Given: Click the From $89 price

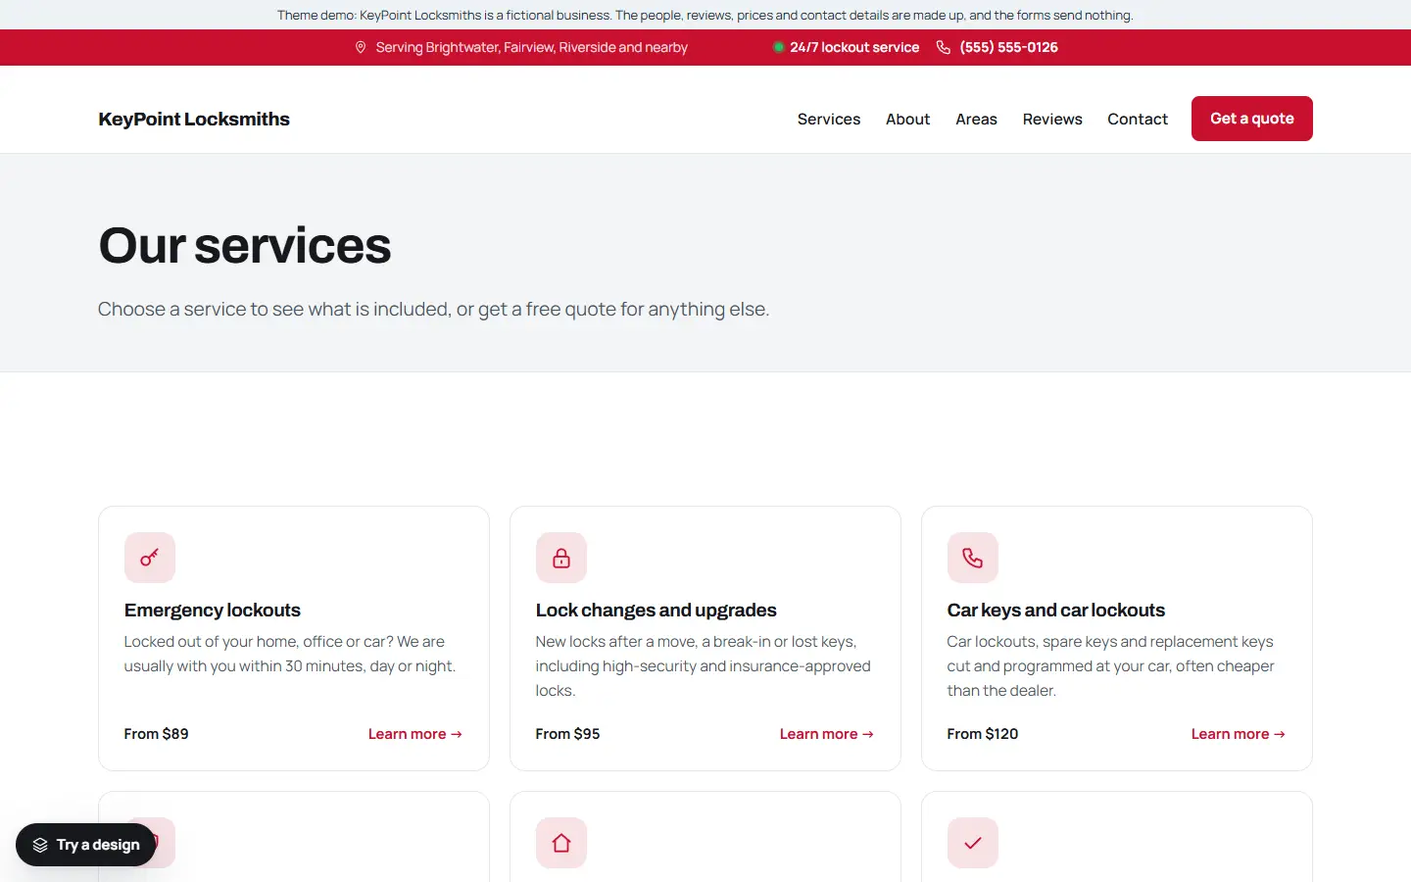Looking at the screenshot, I should [157, 734].
